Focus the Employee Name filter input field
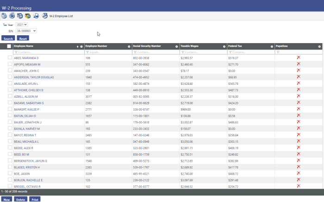The height and width of the screenshot is (202, 324). click(x=46, y=52)
